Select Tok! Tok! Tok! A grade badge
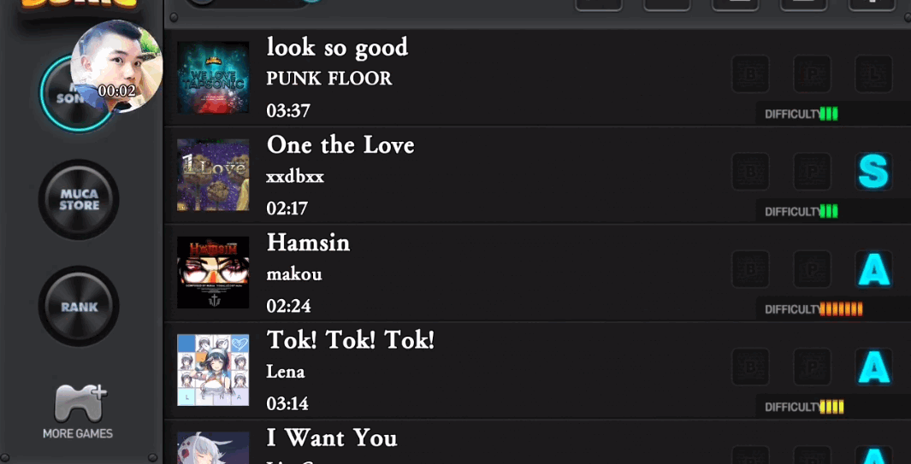 point(873,367)
